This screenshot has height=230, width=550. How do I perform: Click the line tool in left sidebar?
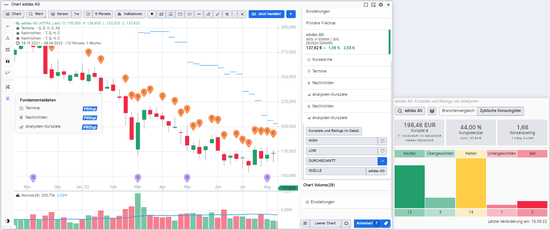[x=8, y=26]
